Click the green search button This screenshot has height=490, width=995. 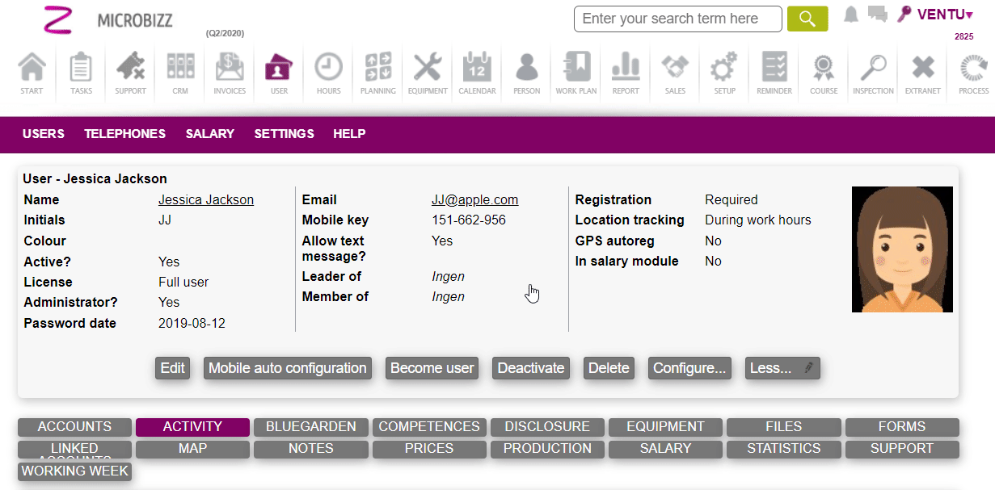807,19
